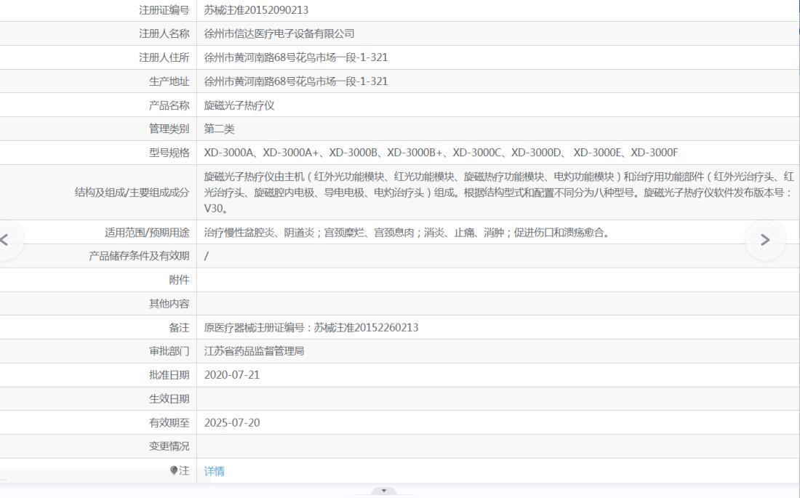Viewport: 800px width, 498px height.
Task: Click the 附件 field label
Action: pos(179,280)
